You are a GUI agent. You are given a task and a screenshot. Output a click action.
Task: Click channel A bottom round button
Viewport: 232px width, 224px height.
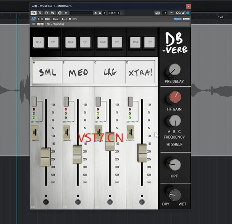click(46, 202)
